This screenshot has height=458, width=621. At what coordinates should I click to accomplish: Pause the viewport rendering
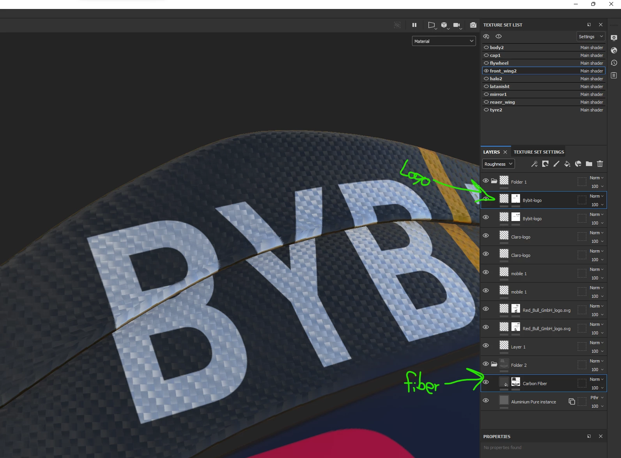[414, 25]
